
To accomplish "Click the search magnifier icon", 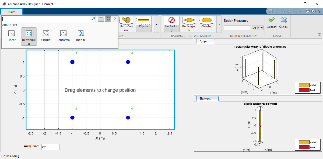I will [93, 19].
